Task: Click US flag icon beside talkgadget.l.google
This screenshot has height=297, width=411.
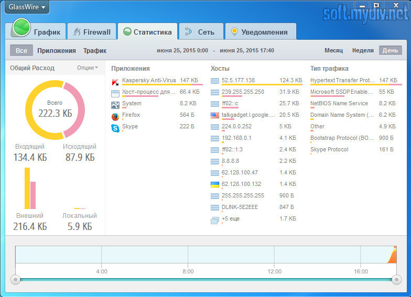Action: point(215,115)
